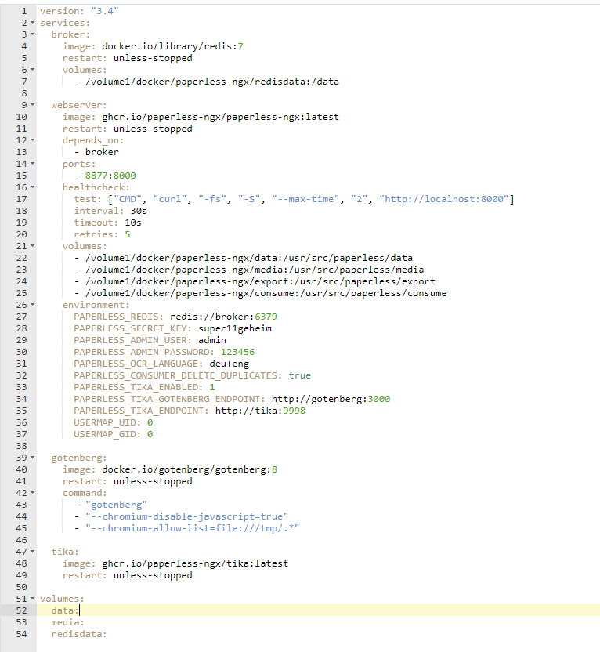Fold the broker volumes list on line 6

(32, 70)
